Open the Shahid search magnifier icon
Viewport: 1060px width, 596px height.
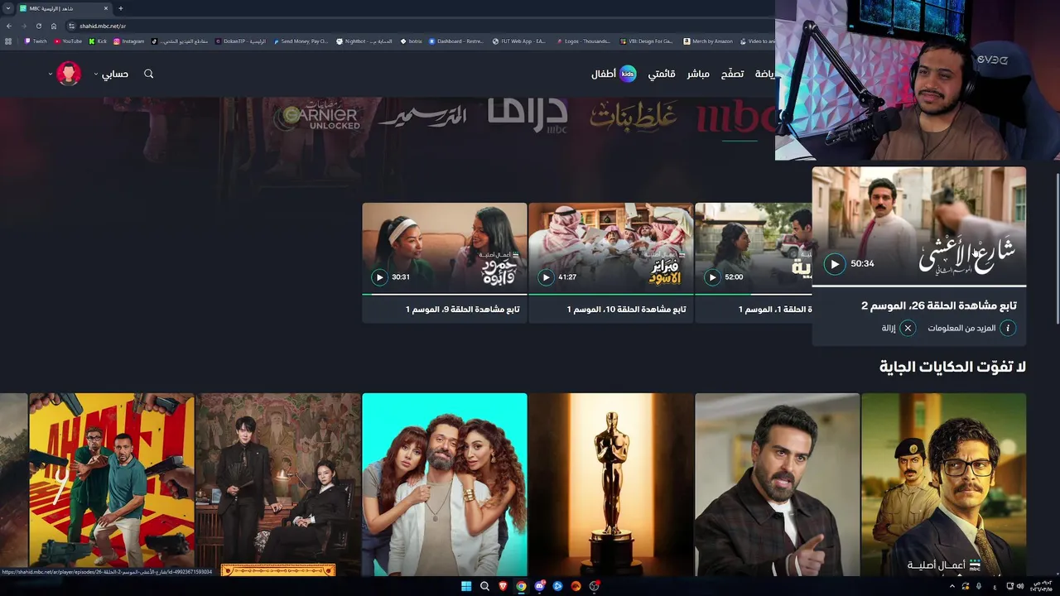pyautogui.click(x=149, y=74)
